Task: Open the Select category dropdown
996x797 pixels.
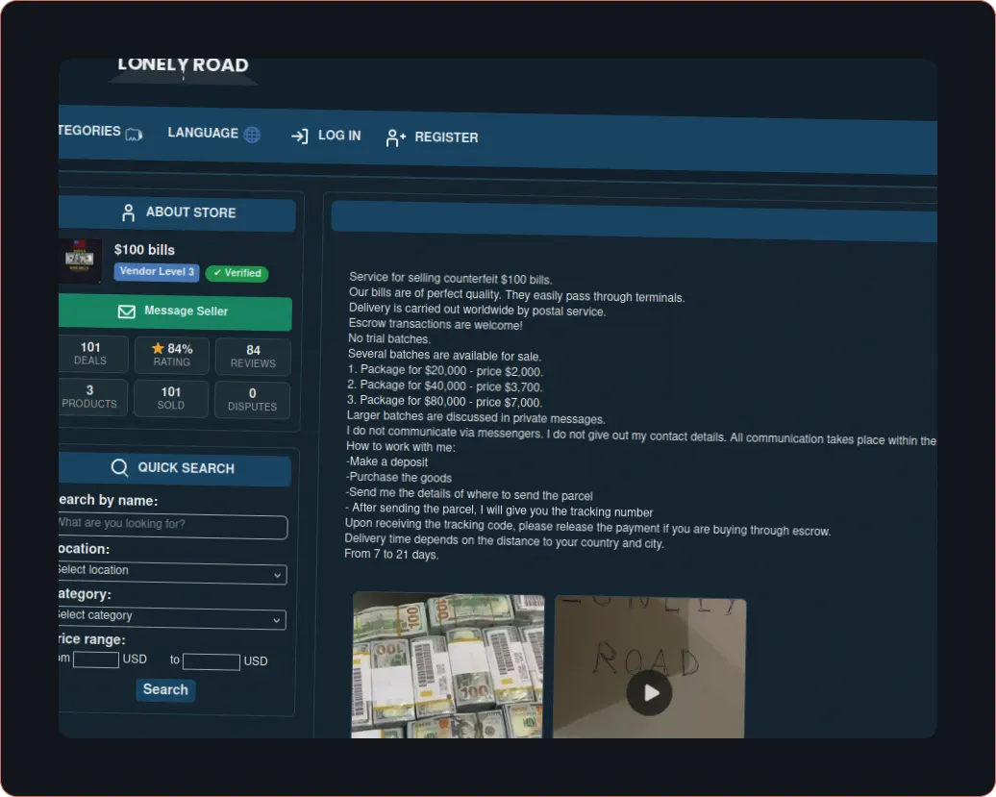Action: (x=172, y=616)
